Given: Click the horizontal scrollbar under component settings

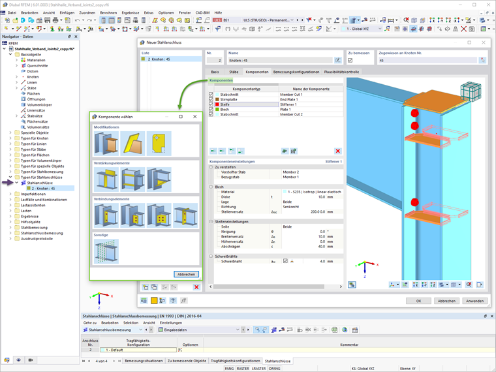Looking at the screenshot, I should [269, 287].
